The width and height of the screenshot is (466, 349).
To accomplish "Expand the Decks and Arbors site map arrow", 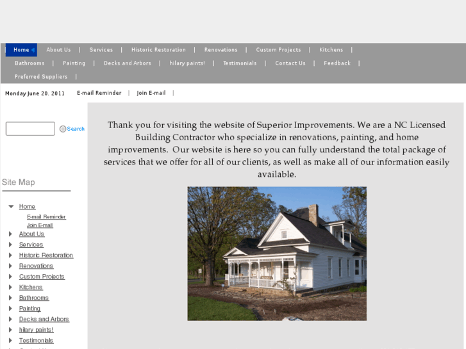I will click(10, 320).
